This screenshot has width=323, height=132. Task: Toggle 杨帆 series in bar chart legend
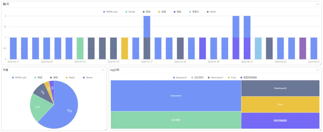pos(178,12)
